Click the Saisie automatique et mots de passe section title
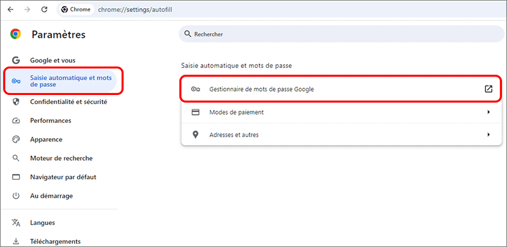 236,66
